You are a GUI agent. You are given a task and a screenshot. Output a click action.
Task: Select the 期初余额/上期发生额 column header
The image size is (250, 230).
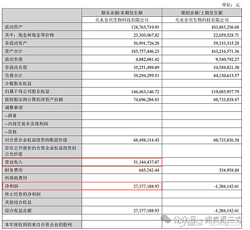201,13
